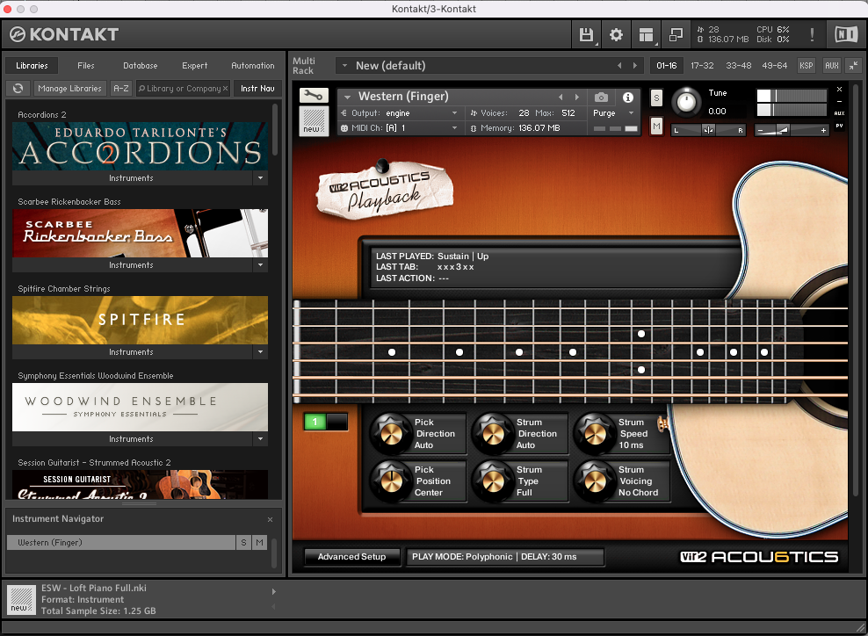The width and height of the screenshot is (868, 636).
Task: Remove the Western (Finger) instrument from rack
Action: (x=839, y=89)
